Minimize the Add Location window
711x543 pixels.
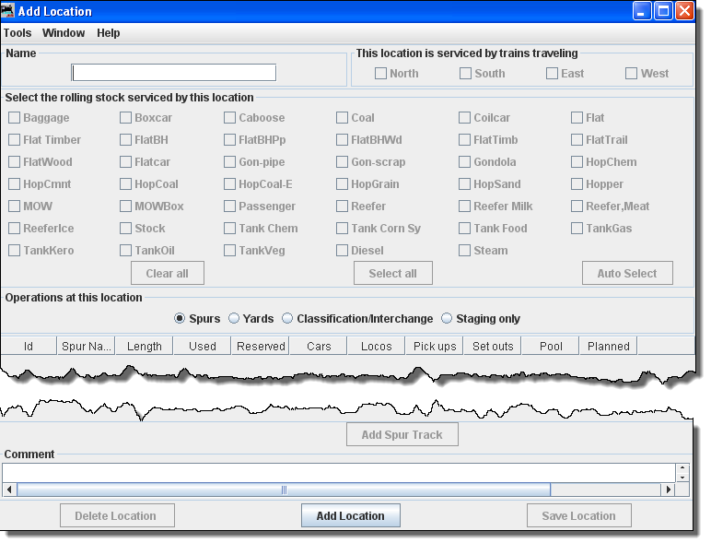coord(642,11)
